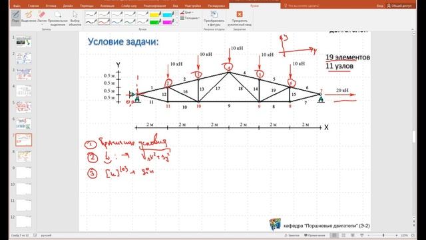Click Преобразовать в фигуры icon
The height and width of the screenshot is (240, 426).
point(214,18)
